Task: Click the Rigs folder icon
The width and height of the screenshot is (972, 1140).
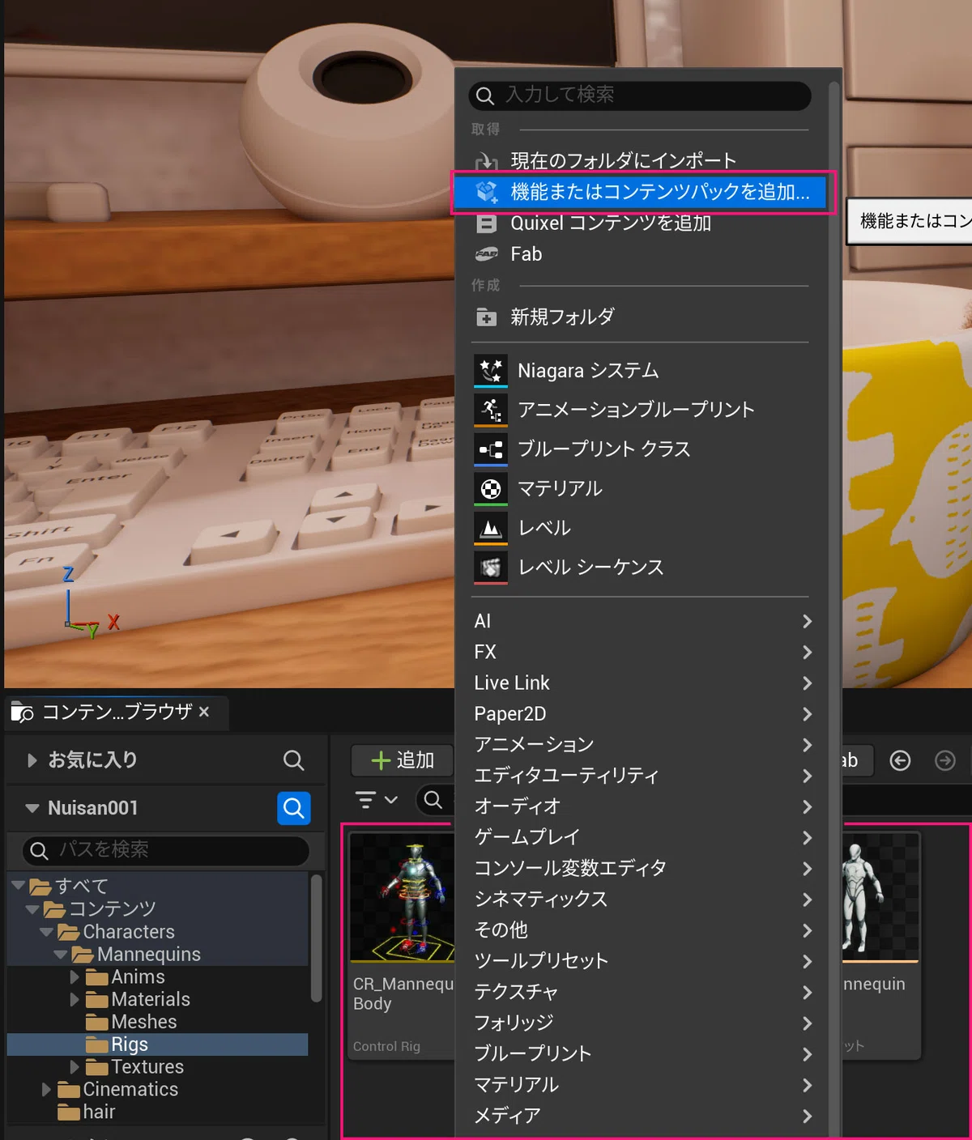Action: click(x=97, y=1044)
